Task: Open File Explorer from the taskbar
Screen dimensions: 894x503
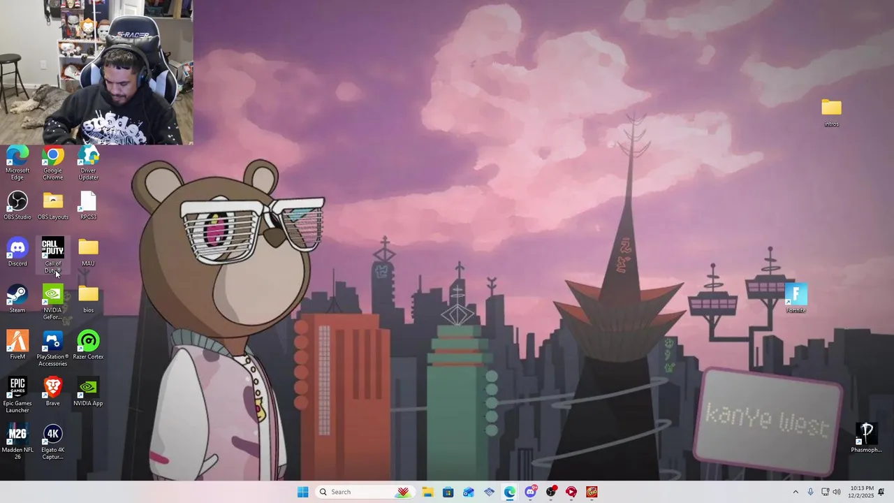Action: point(427,492)
